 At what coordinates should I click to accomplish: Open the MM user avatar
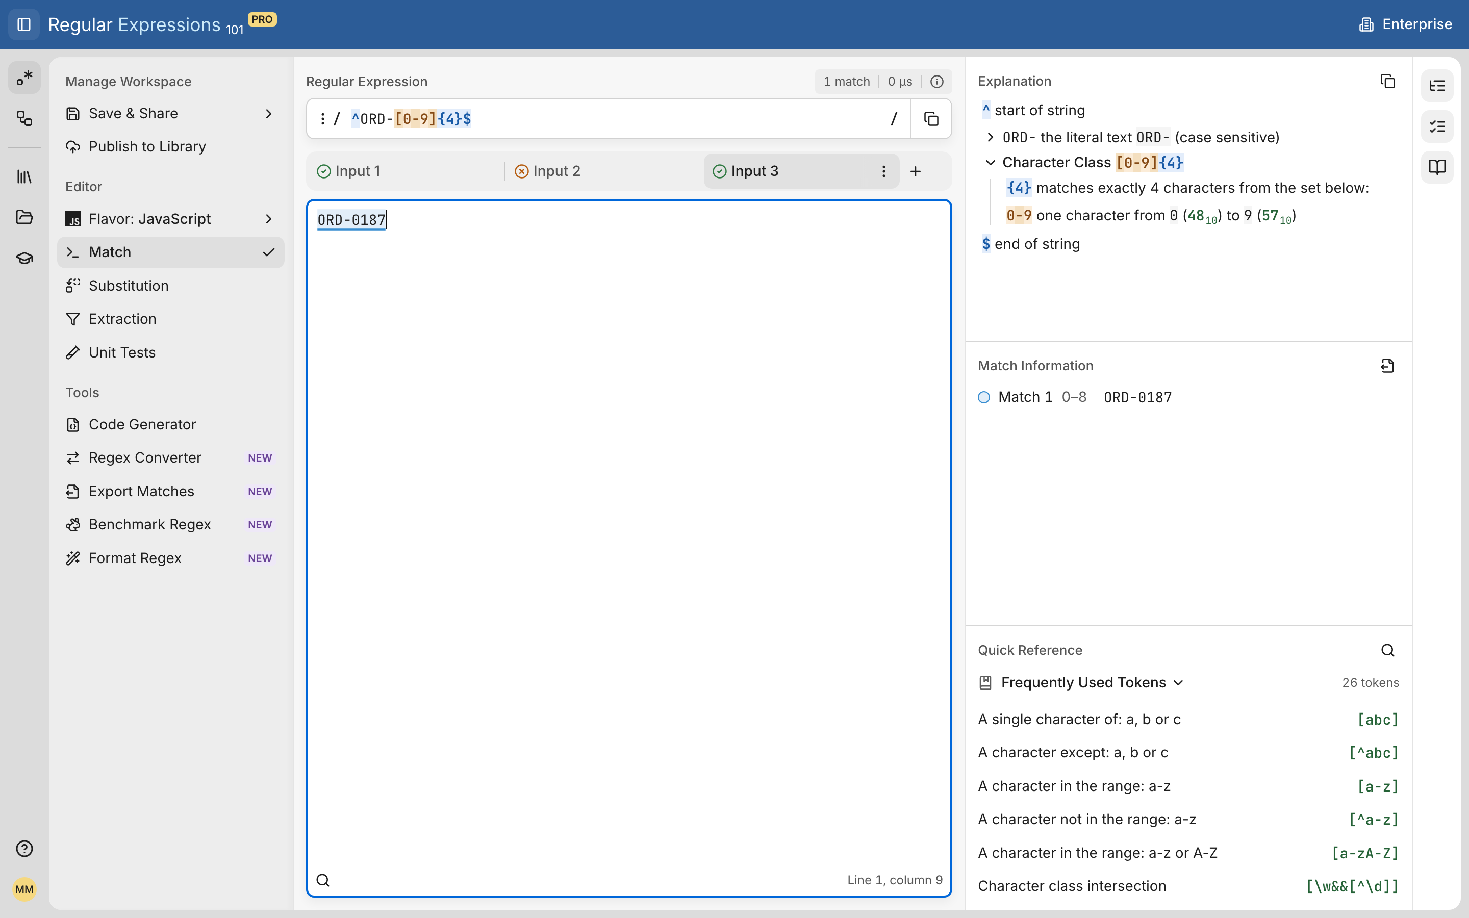[x=24, y=889]
